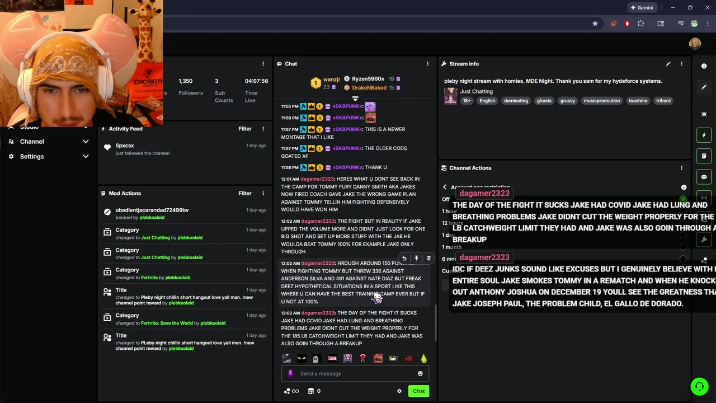Open the shop icon showing 0
This screenshot has height=403, width=716.
pyautogui.click(x=314, y=391)
